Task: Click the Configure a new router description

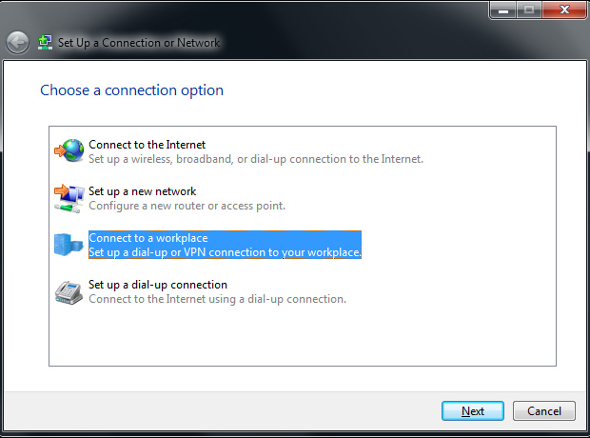Action: (187, 206)
